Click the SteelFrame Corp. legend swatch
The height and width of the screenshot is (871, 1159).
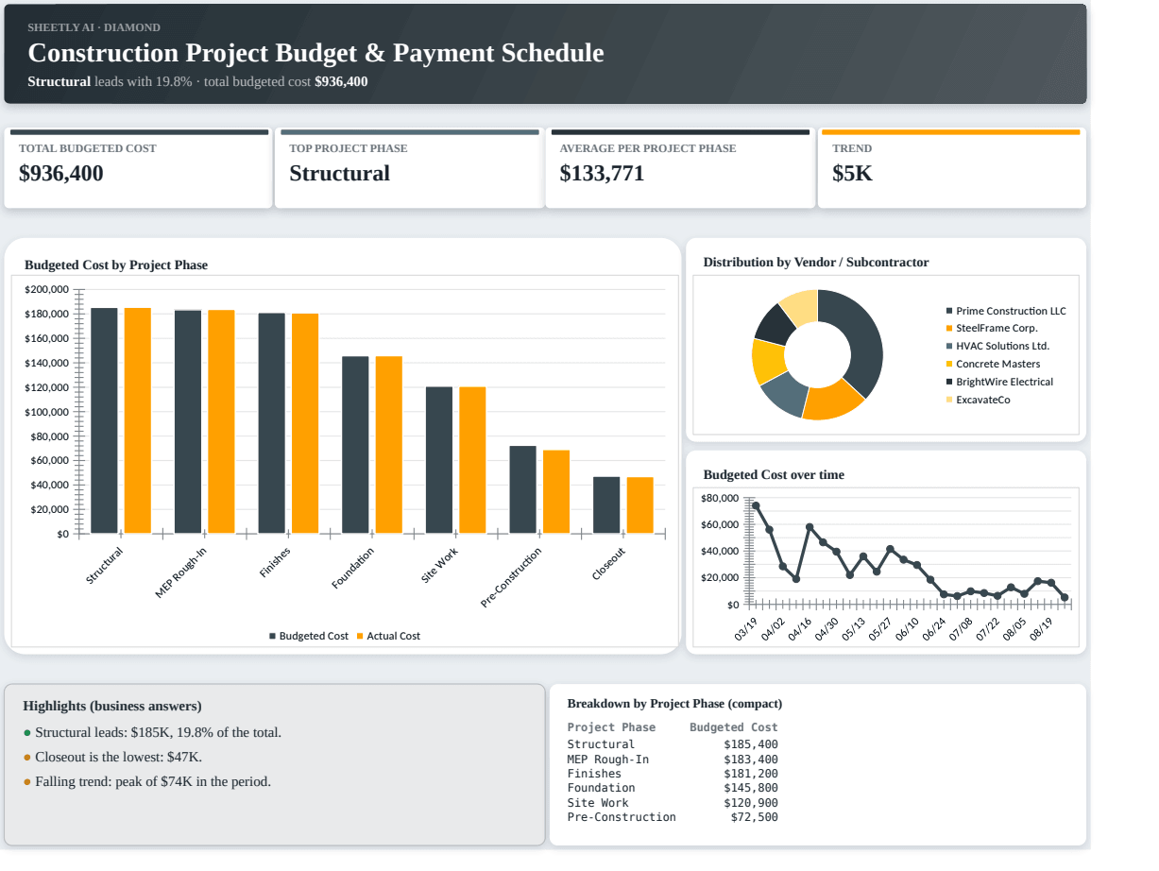[949, 328]
